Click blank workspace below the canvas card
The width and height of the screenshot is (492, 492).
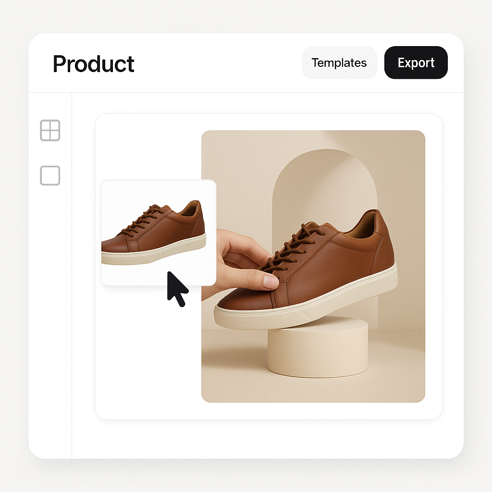click(269, 438)
